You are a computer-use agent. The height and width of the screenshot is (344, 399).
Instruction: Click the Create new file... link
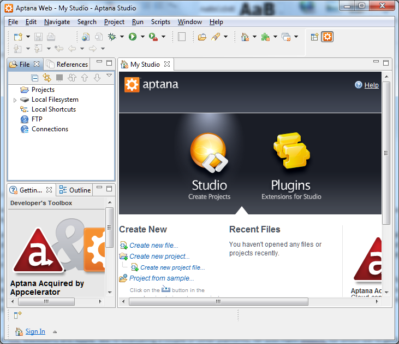[154, 246]
